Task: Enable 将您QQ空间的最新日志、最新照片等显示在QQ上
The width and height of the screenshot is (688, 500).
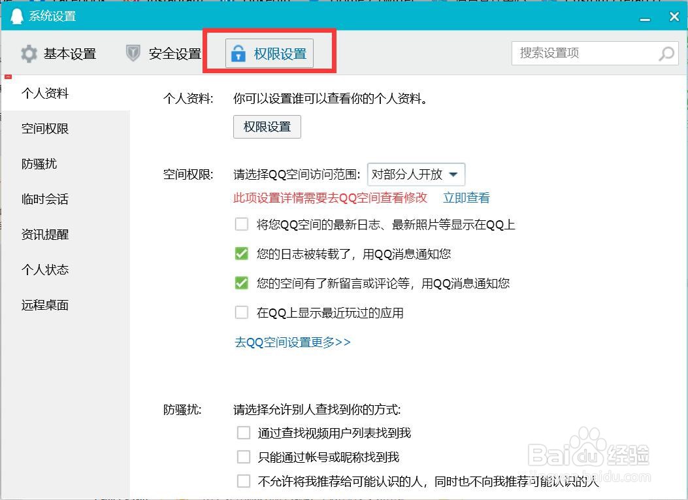Action: pos(241,224)
